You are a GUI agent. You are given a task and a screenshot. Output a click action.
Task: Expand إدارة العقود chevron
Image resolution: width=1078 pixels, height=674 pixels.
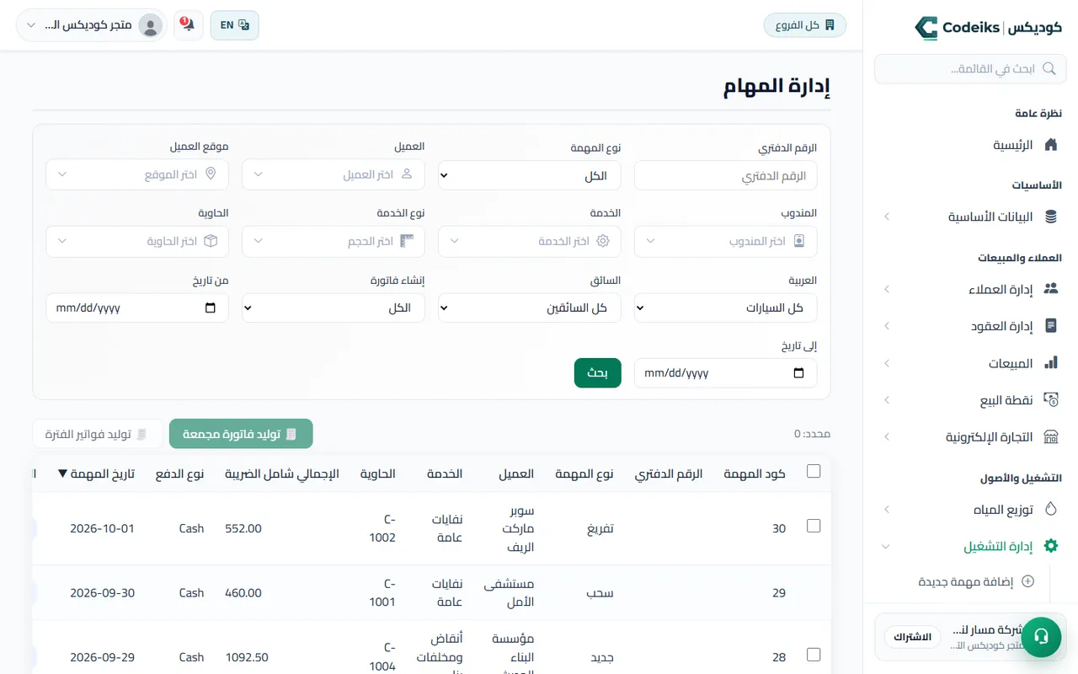pyautogui.click(x=886, y=326)
